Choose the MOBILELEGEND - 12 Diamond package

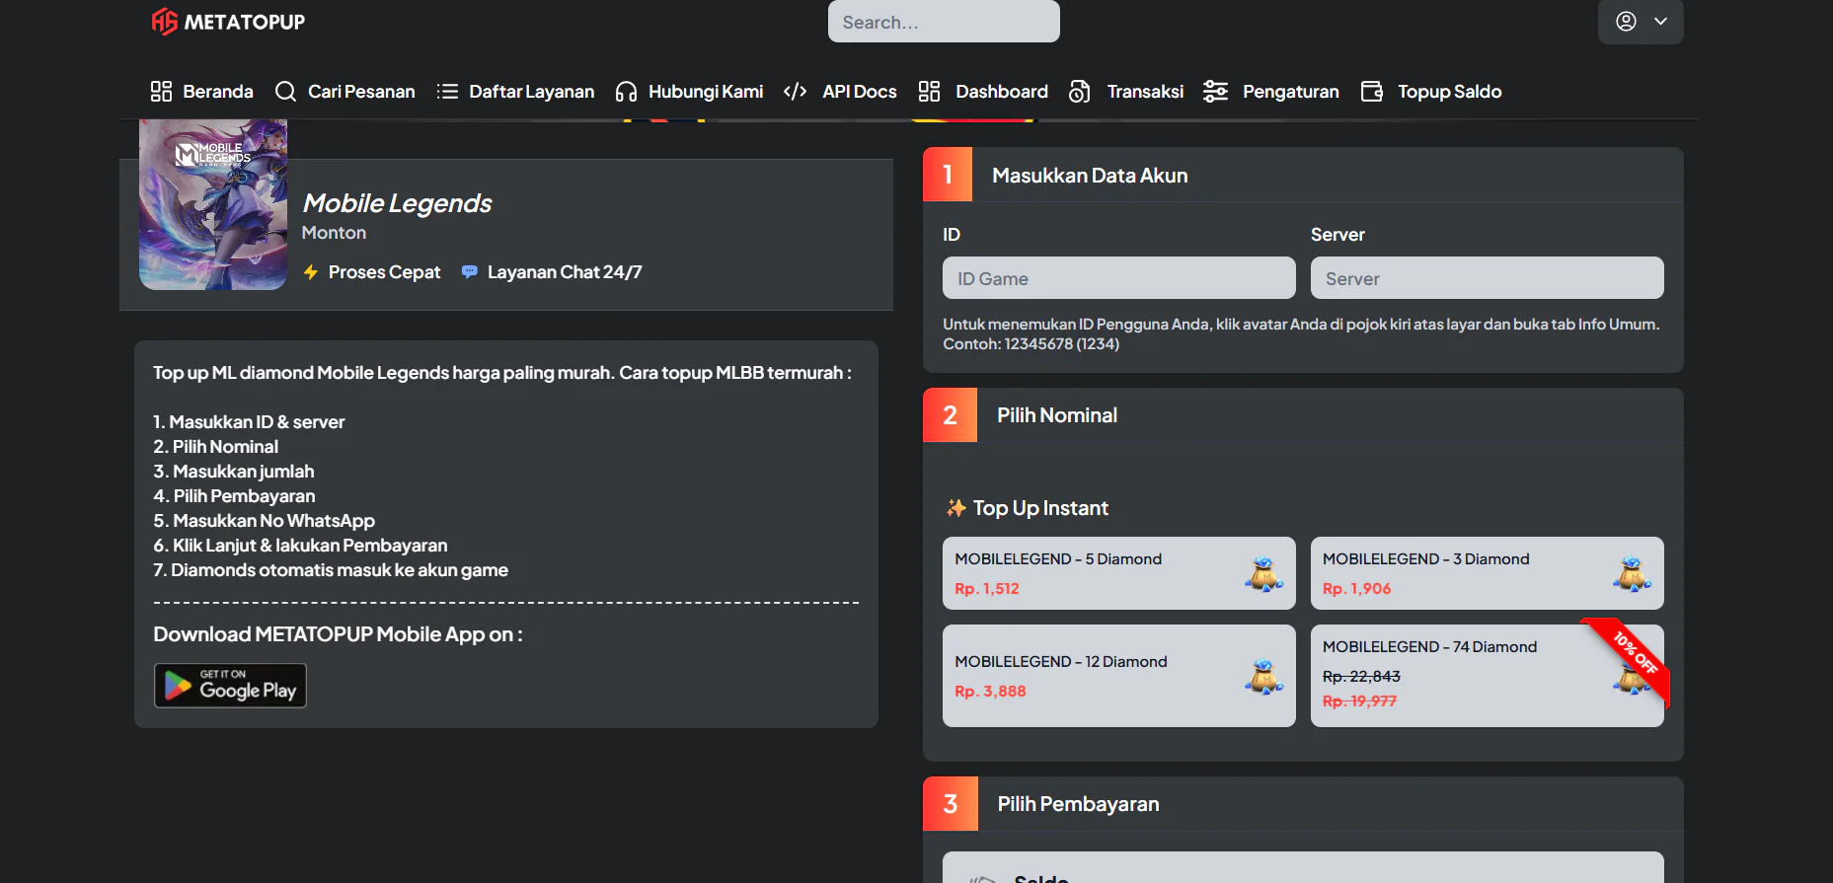[1119, 676]
